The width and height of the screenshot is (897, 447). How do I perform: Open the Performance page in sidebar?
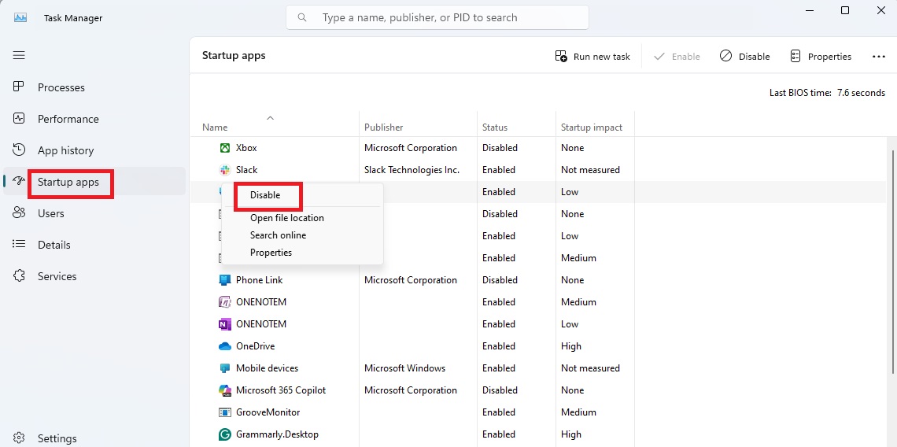[68, 119]
